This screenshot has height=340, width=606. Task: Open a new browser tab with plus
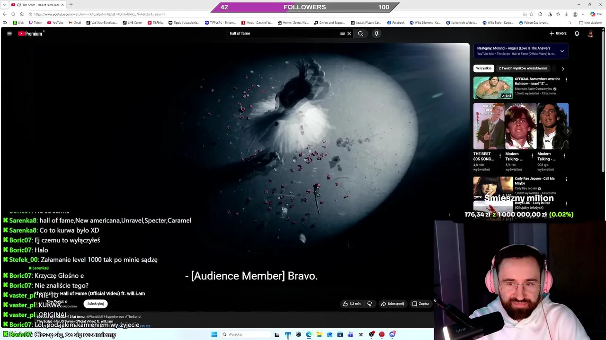(x=71, y=5)
